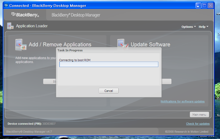Click the Application Loader icon
The height and width of the screenshot is (139, 220).
10,26
